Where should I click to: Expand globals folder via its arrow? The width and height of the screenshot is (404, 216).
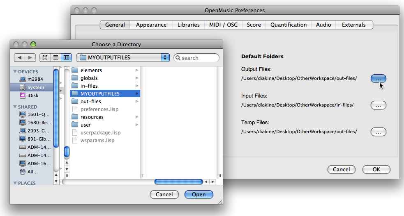click(137, 78)
